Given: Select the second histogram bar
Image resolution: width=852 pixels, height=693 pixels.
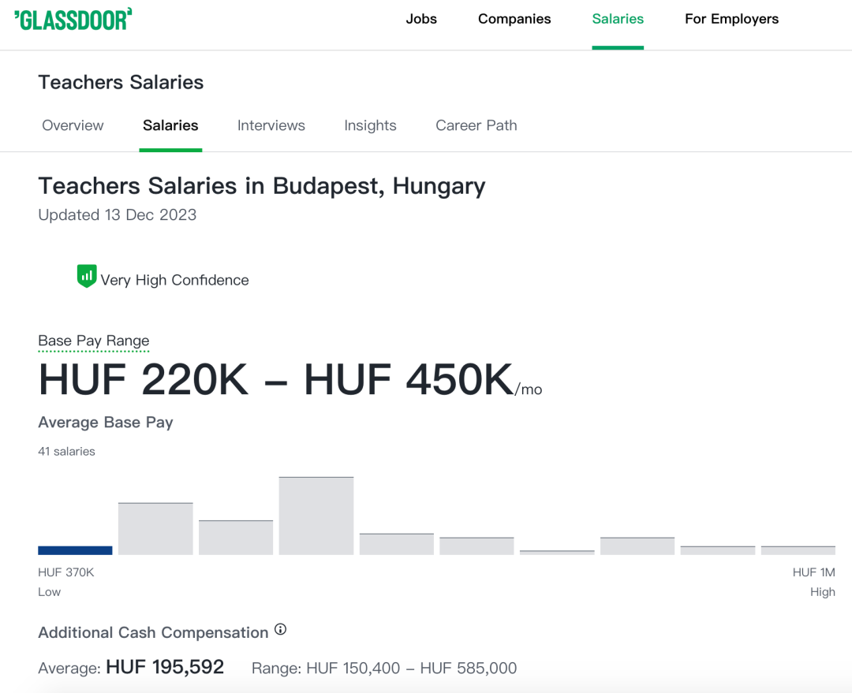Looking at the screenshot, I should pyautogui.click(x=155, y=529).
